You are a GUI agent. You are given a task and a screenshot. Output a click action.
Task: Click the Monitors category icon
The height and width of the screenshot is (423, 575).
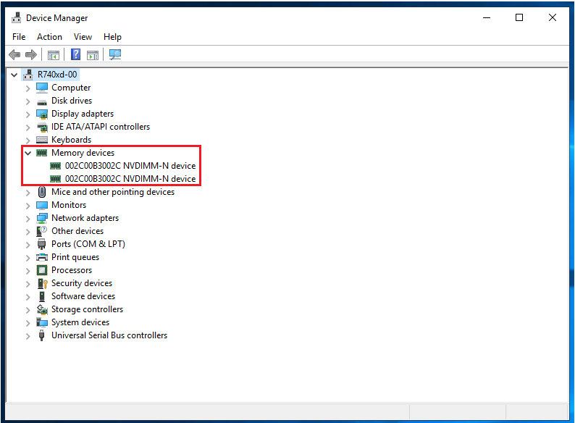tap(42, 205)
